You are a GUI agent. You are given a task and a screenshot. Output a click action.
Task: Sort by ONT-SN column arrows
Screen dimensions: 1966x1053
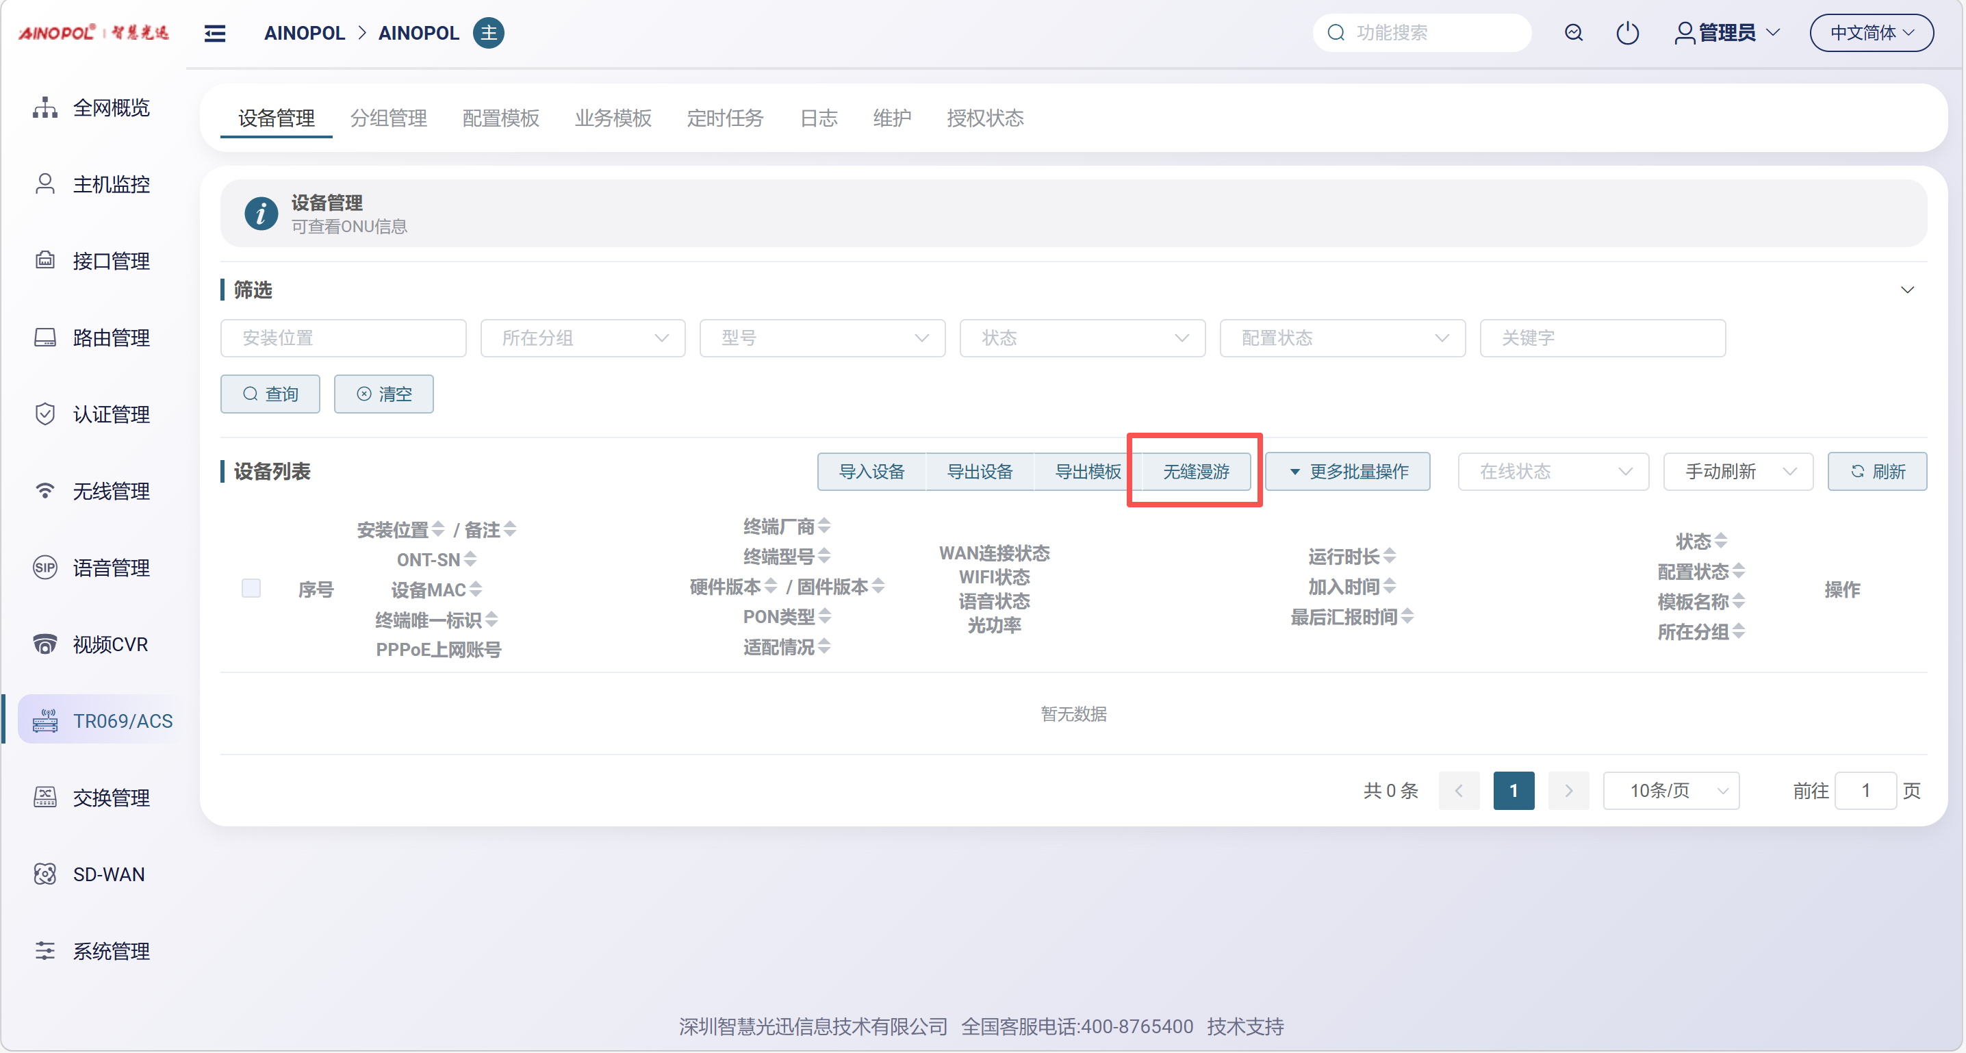coord(470,559)
